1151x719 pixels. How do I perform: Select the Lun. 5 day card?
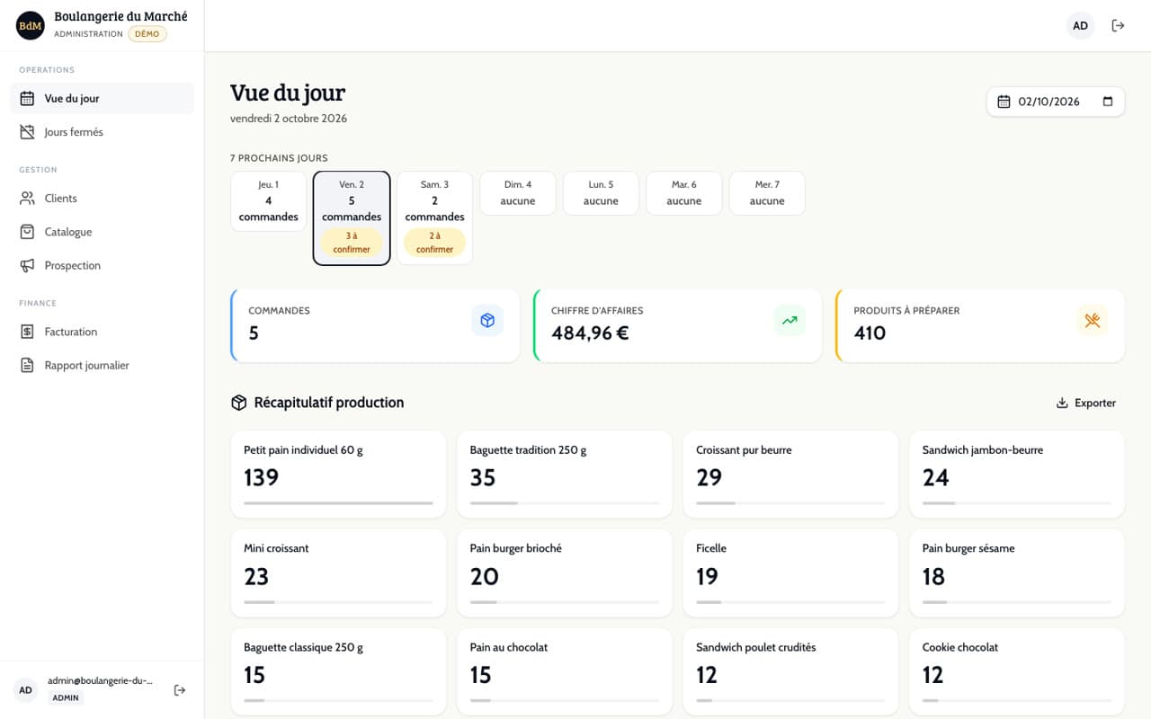tap(601, 193)
